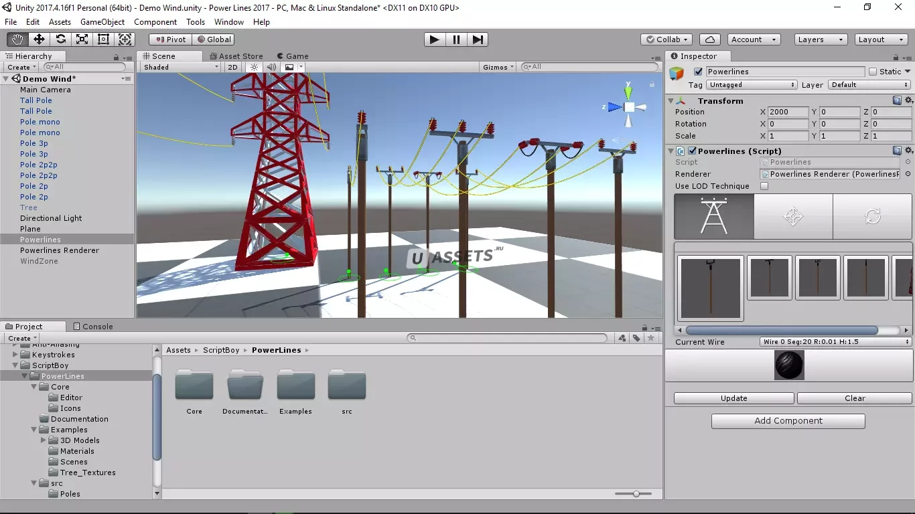Adjust the asset icon size slider
The width and height of the screenshot is (915, 514).
pos(636,494)
